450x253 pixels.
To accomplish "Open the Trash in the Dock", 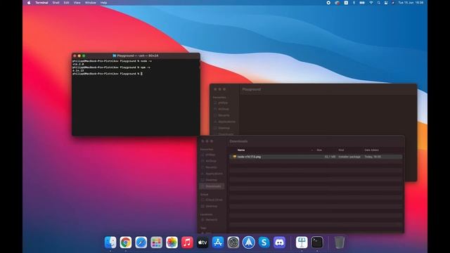I will (339, 242).
